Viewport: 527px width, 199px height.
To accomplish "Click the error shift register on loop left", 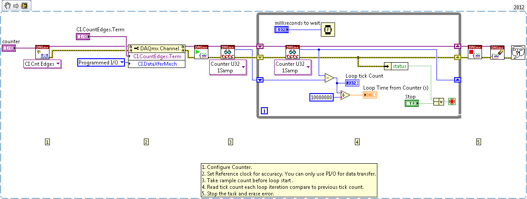I will point(260,57).
